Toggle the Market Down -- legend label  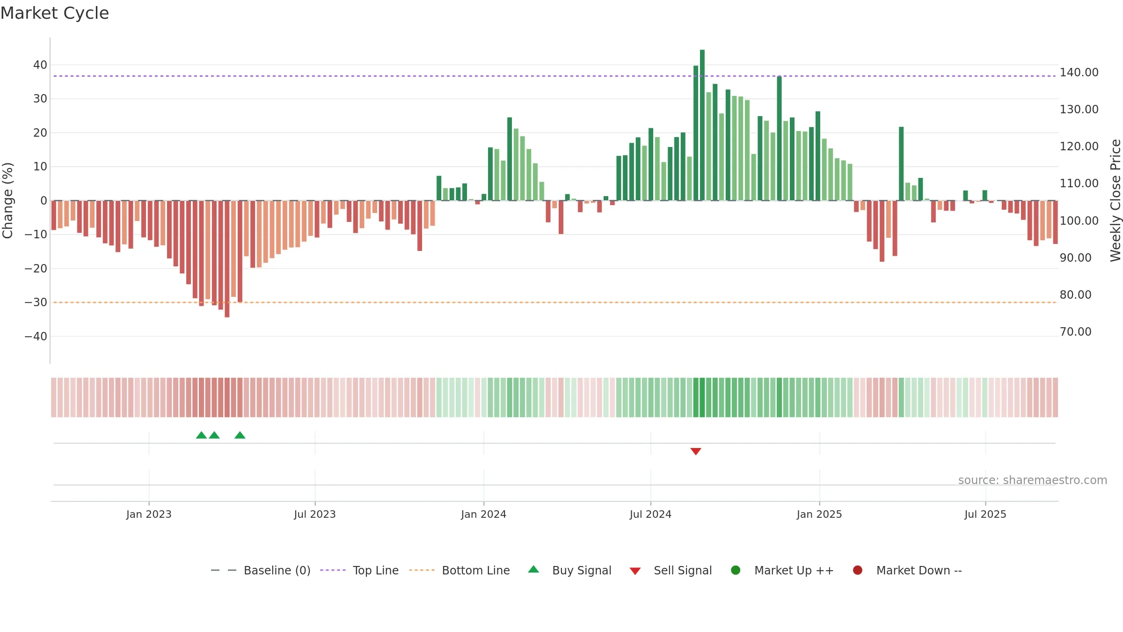[x=919, y=570]
